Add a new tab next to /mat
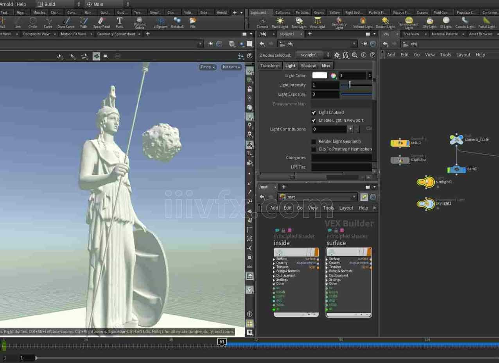Viewport: 499px width, 363px height. pyautogui.click(x=284, y=187)
